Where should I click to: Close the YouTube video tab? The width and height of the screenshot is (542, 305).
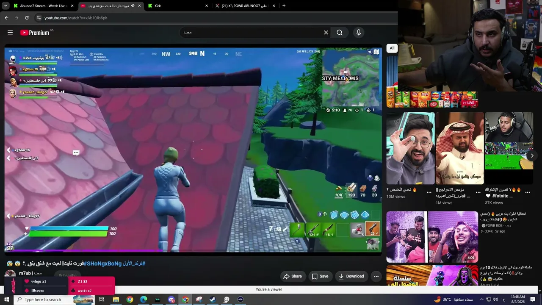(139, 6)
